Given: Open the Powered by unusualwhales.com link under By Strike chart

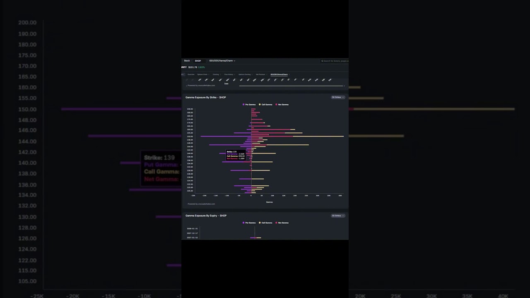Looking at the screenshot, I should (x=201, y=204).
